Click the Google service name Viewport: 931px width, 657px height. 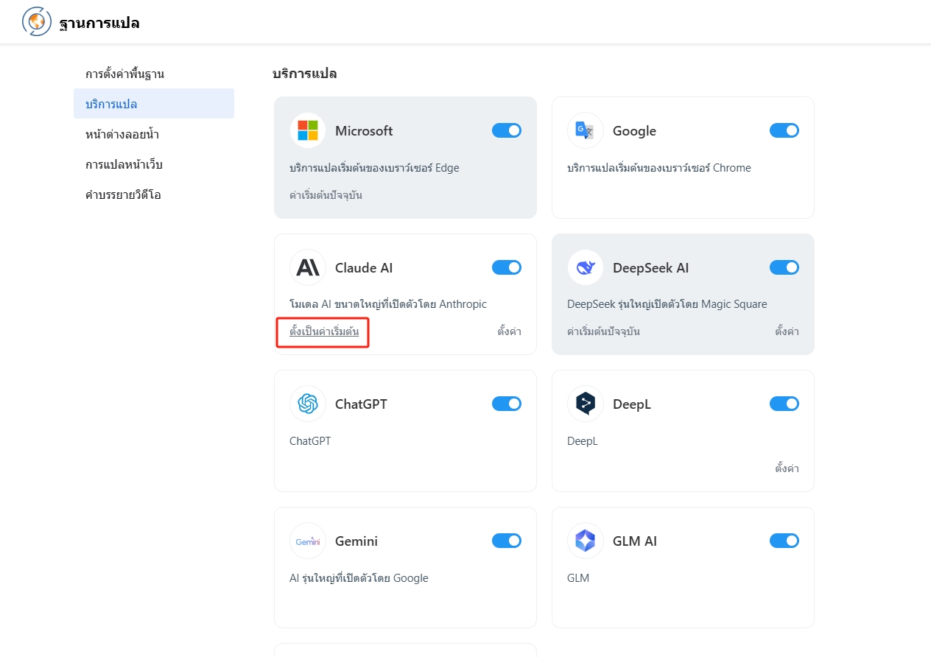634,130
